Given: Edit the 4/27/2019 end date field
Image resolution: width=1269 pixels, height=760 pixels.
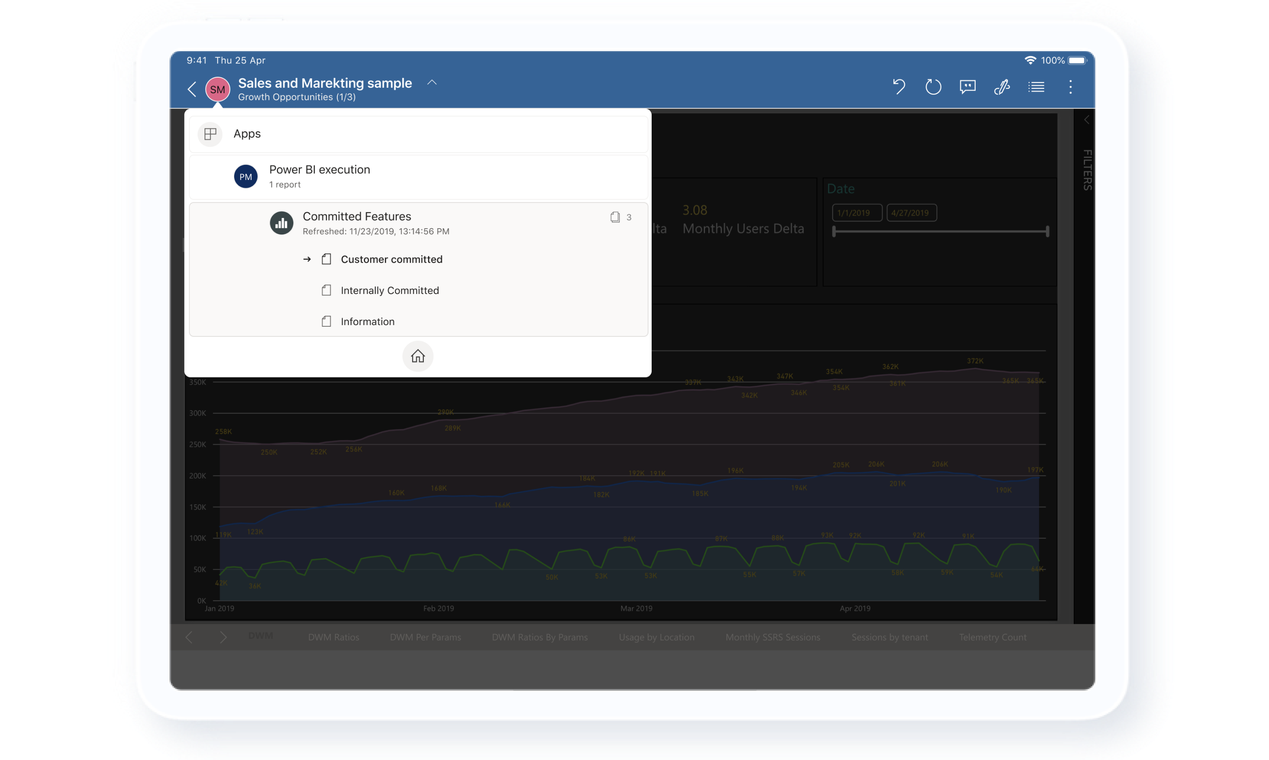Looking at the screenshot, I should click(x=911, y=213).
